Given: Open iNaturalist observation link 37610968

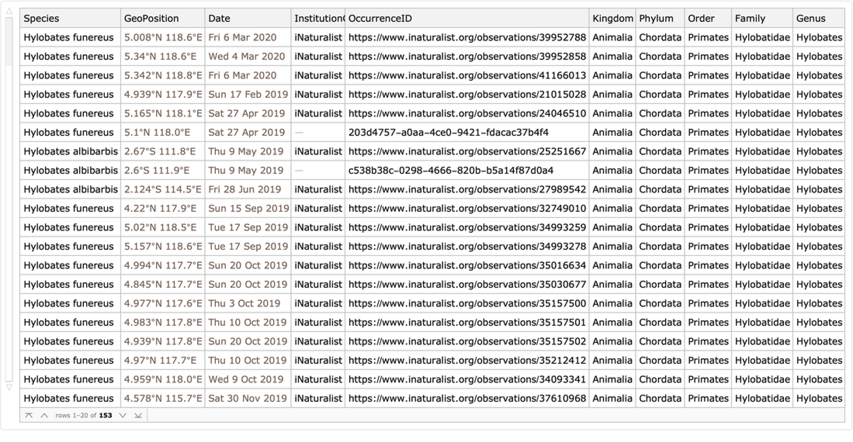Looking at the screenshot, I should click(467, 399).
